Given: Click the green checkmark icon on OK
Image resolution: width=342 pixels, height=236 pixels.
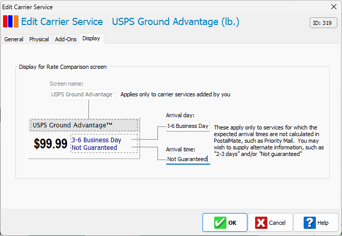Looking at the screenshot, I should pos(220,223).
